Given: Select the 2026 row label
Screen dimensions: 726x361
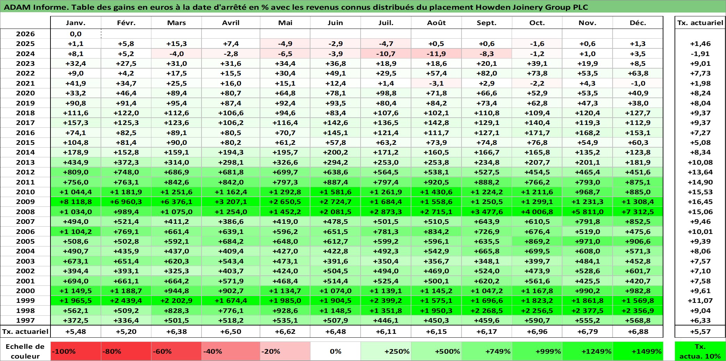Looking at the screenshot, I should pos(25,34).
